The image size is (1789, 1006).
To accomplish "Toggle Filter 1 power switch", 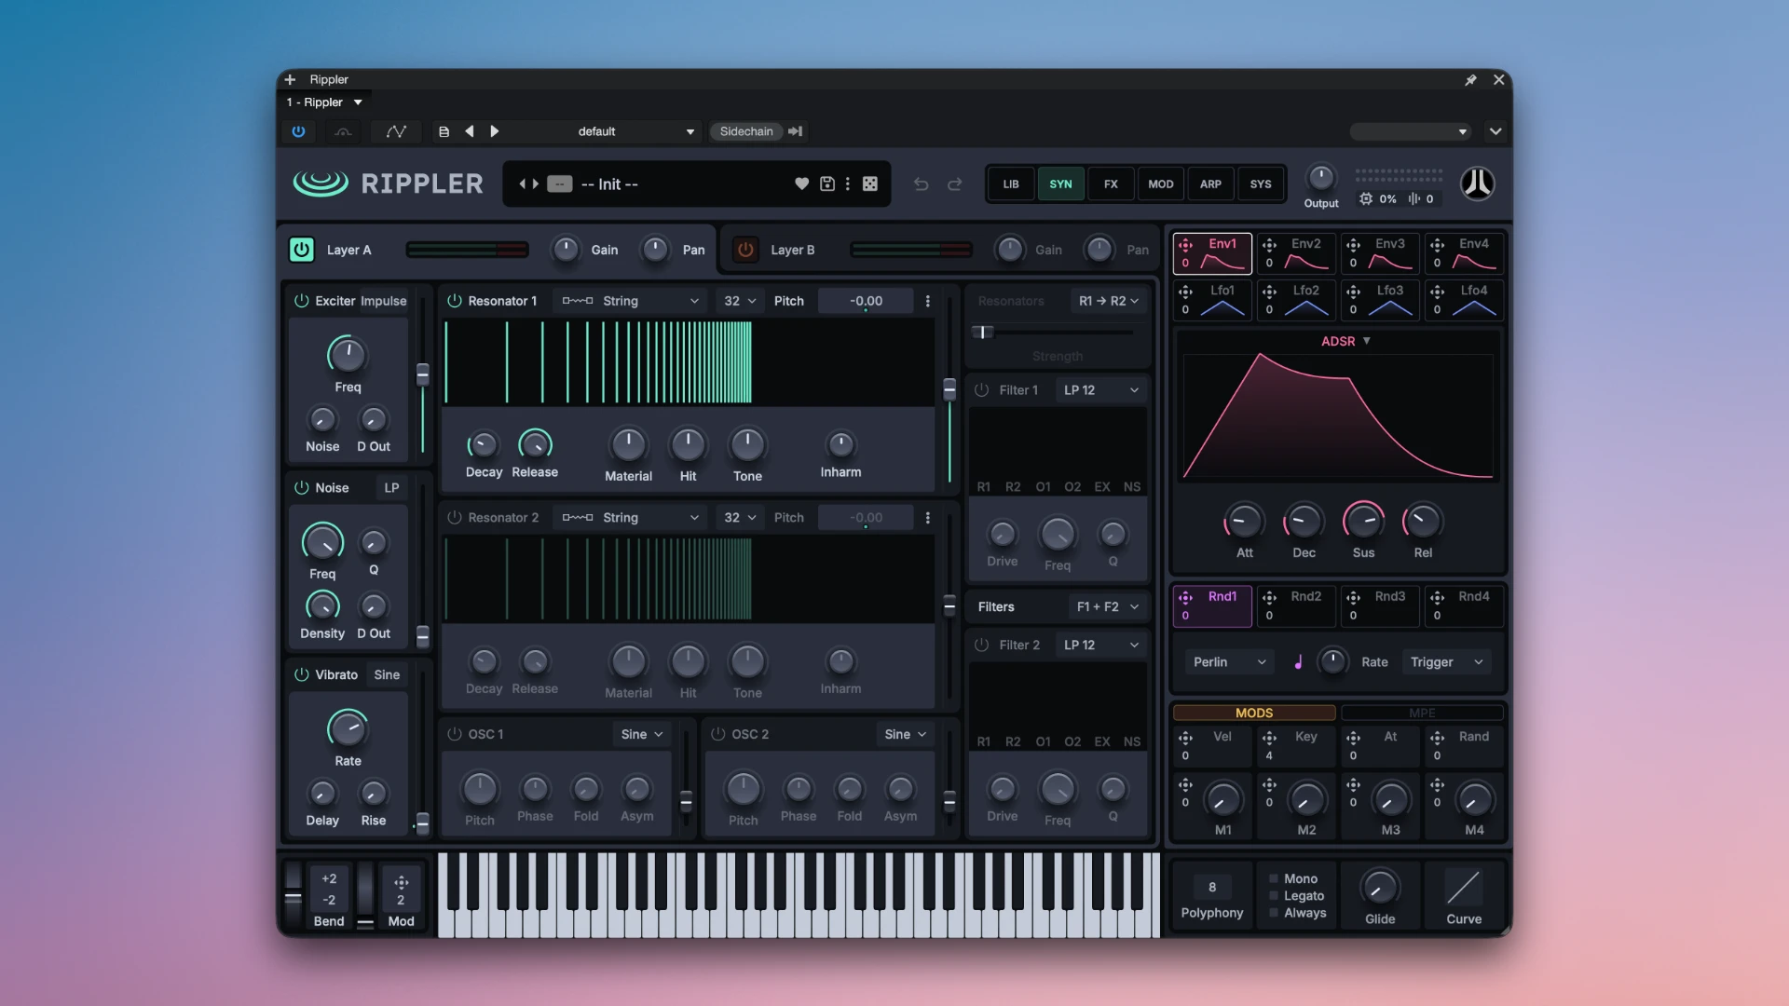I will [981, 390].
